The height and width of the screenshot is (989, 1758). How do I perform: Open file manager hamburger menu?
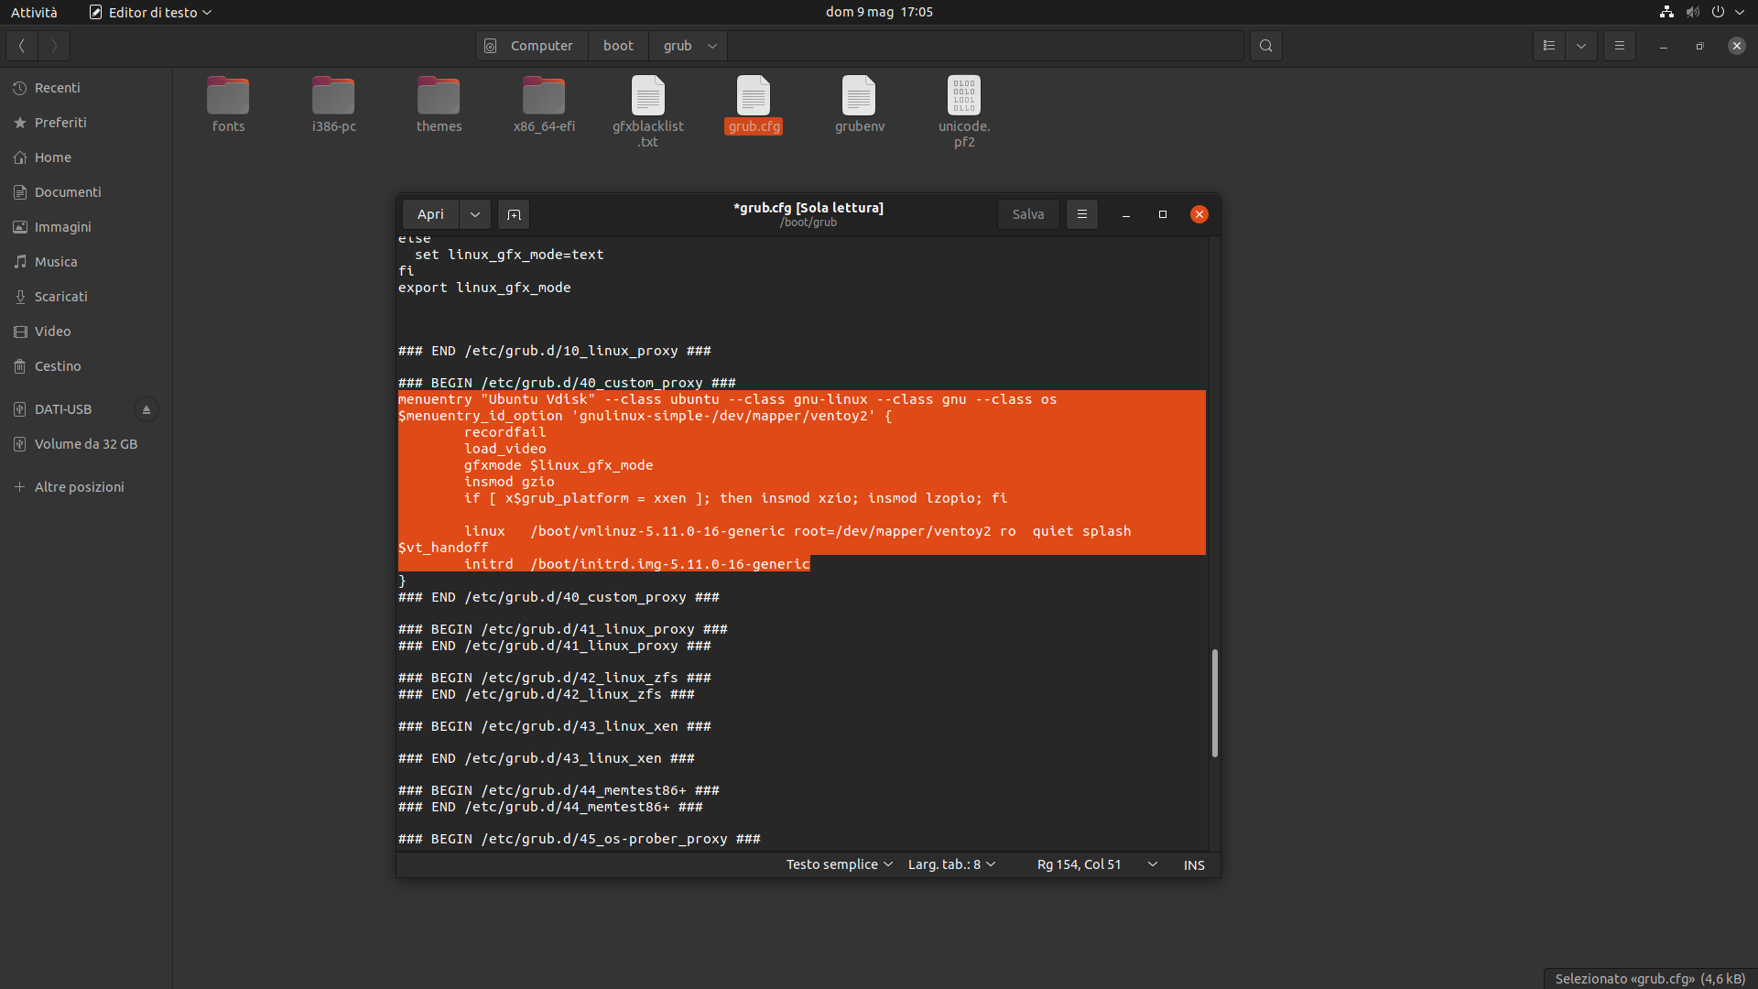tap(1620, 46)
